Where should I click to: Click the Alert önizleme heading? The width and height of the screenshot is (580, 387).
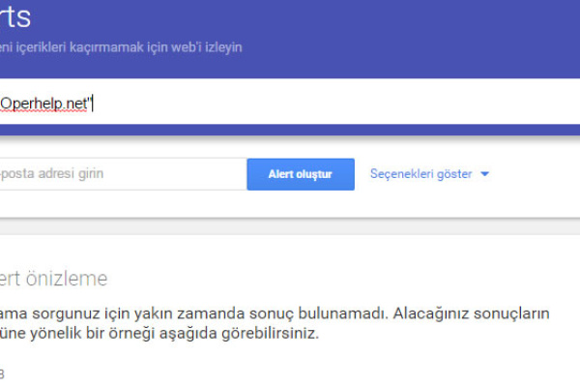coord(53,279)
